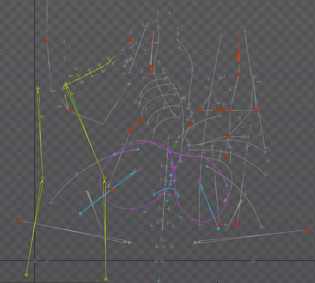Select the bright green cross marker right of the curved gray arcs
The image size is (315, 283).
coord(182,98)
